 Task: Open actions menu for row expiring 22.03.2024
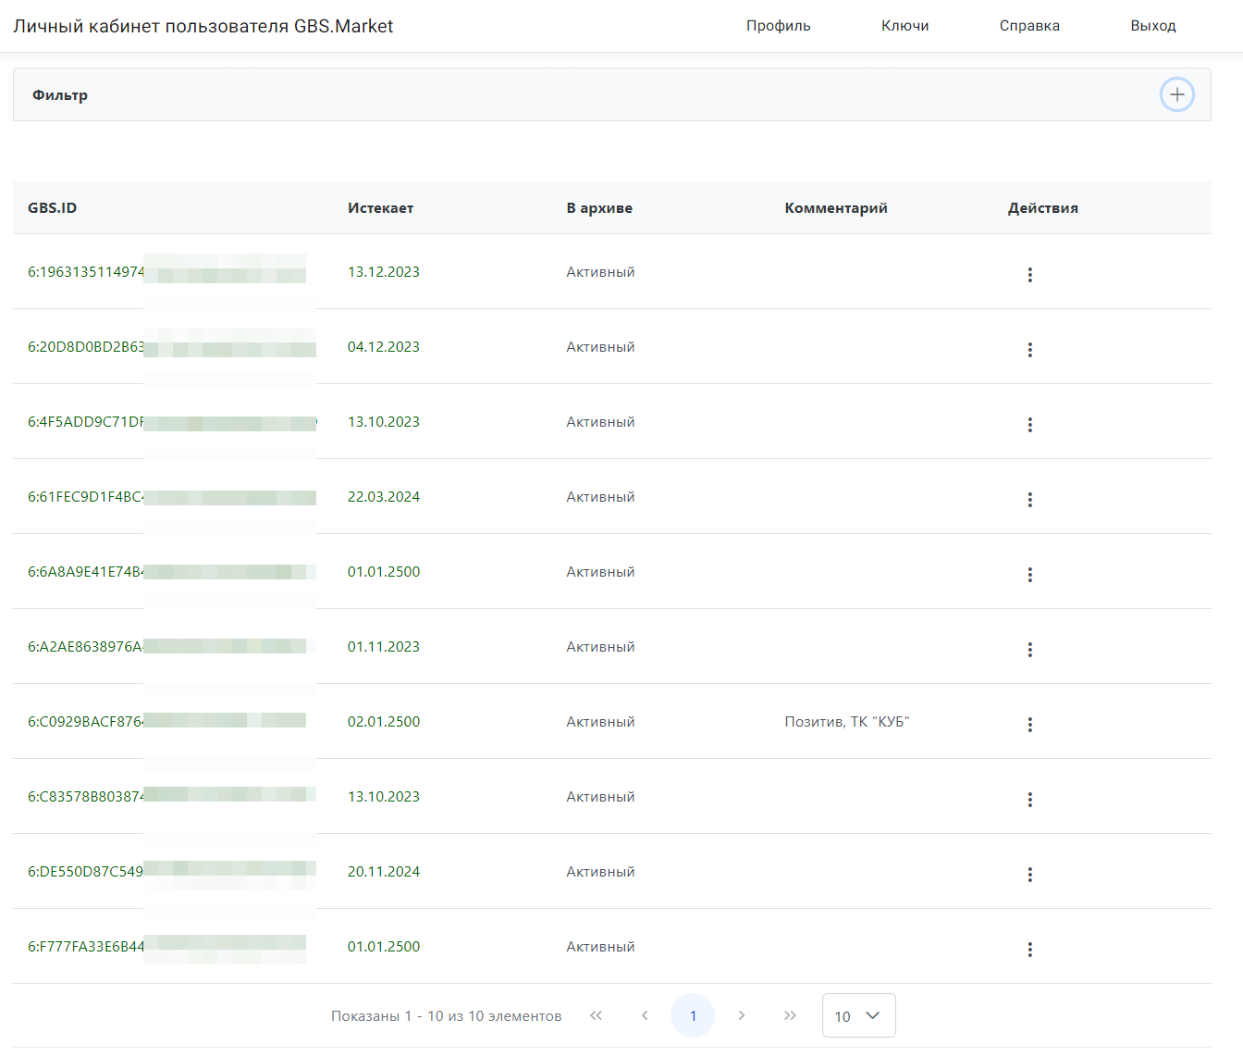click(1029, 500)
